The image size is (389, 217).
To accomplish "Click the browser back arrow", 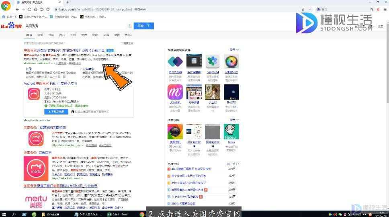I will [x=17, y=9].
